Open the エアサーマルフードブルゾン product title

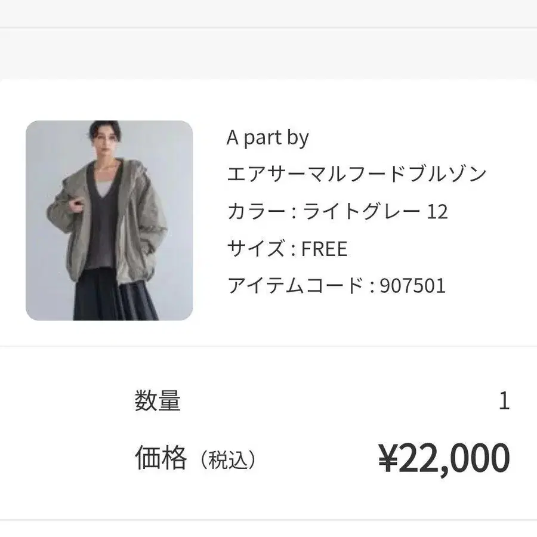(357, 175)
